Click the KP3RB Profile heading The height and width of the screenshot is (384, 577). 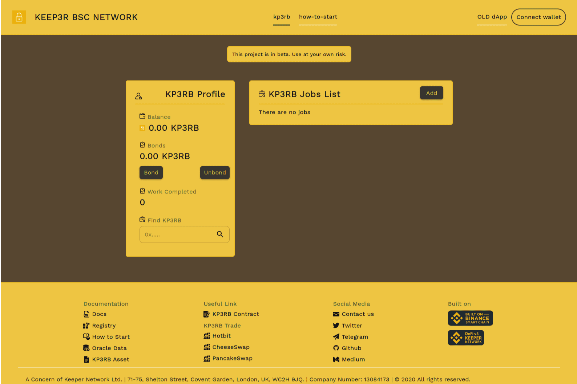[195, 94]
